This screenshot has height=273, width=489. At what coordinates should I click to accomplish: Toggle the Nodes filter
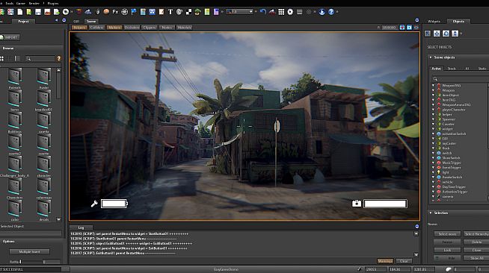tap(167, 28)
